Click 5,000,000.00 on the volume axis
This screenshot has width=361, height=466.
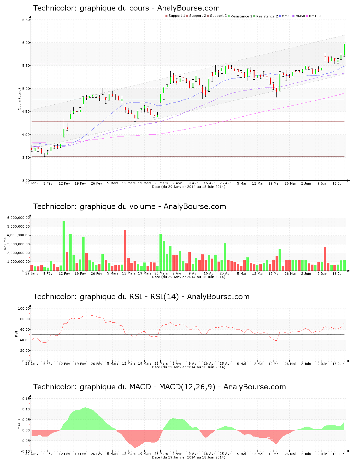click(19, 227)
